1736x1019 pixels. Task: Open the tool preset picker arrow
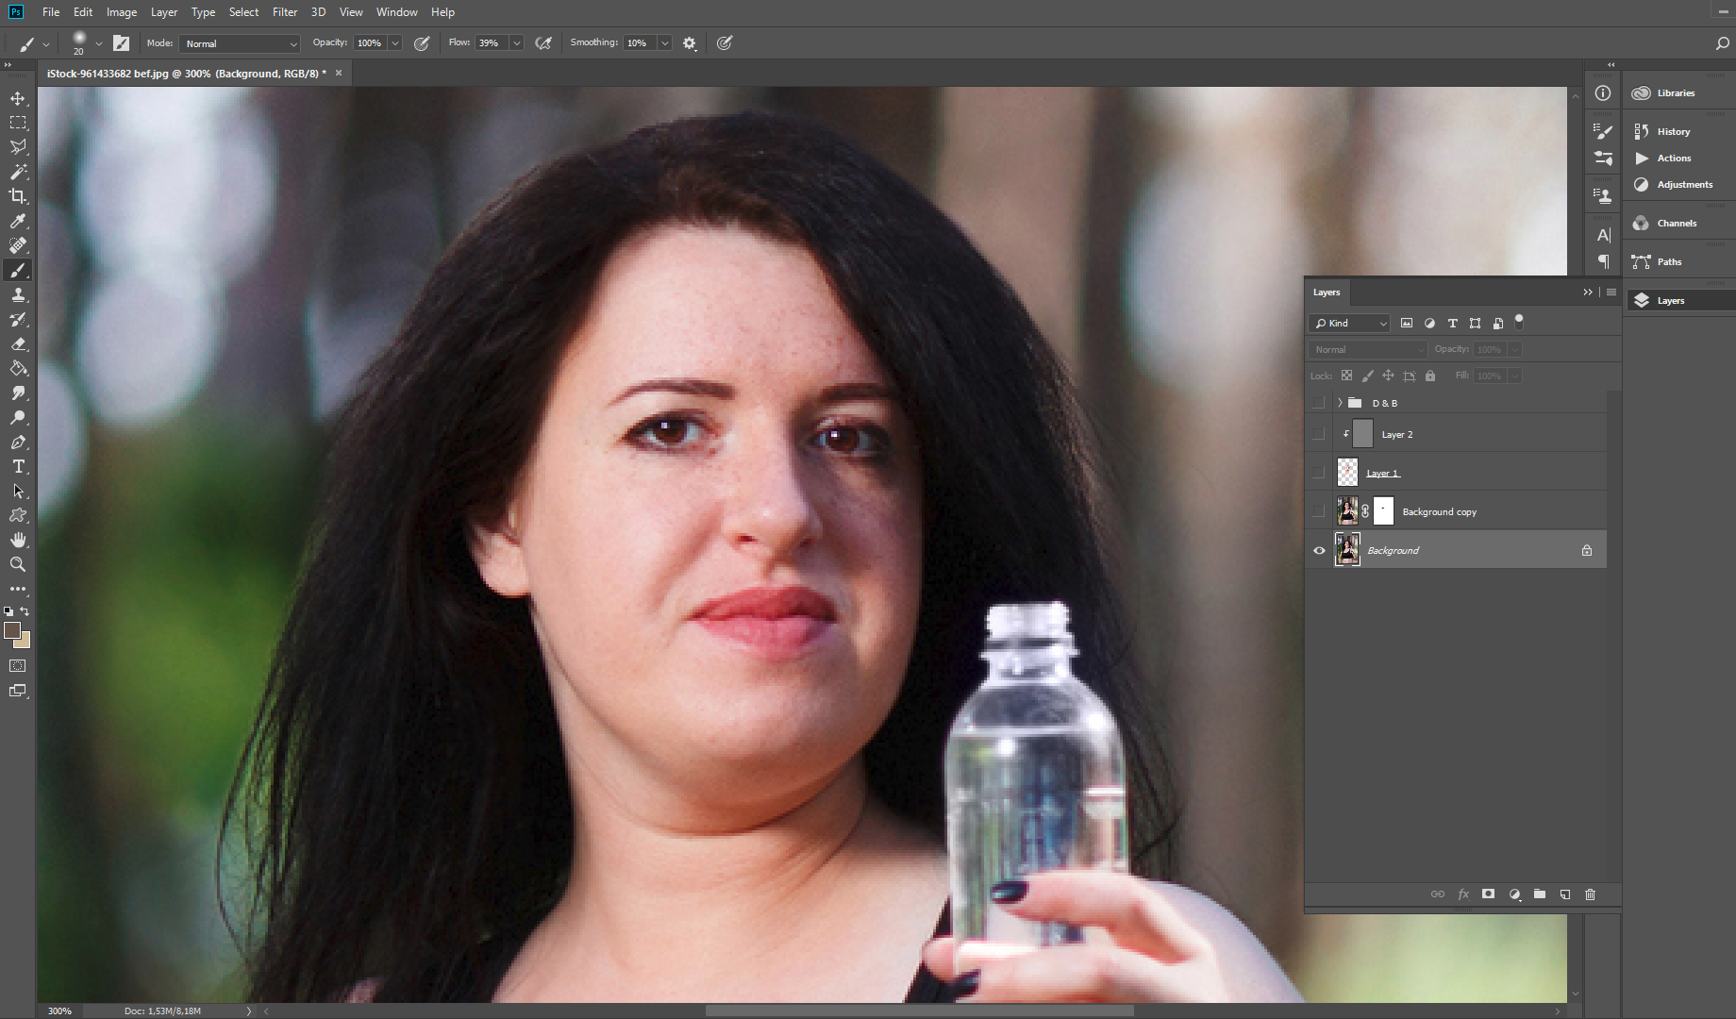click(x=45, y=43)
